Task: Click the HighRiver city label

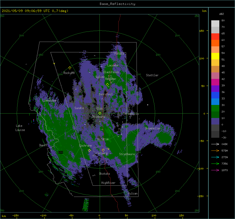Action: pyautogui.click(x=108, y=183)
